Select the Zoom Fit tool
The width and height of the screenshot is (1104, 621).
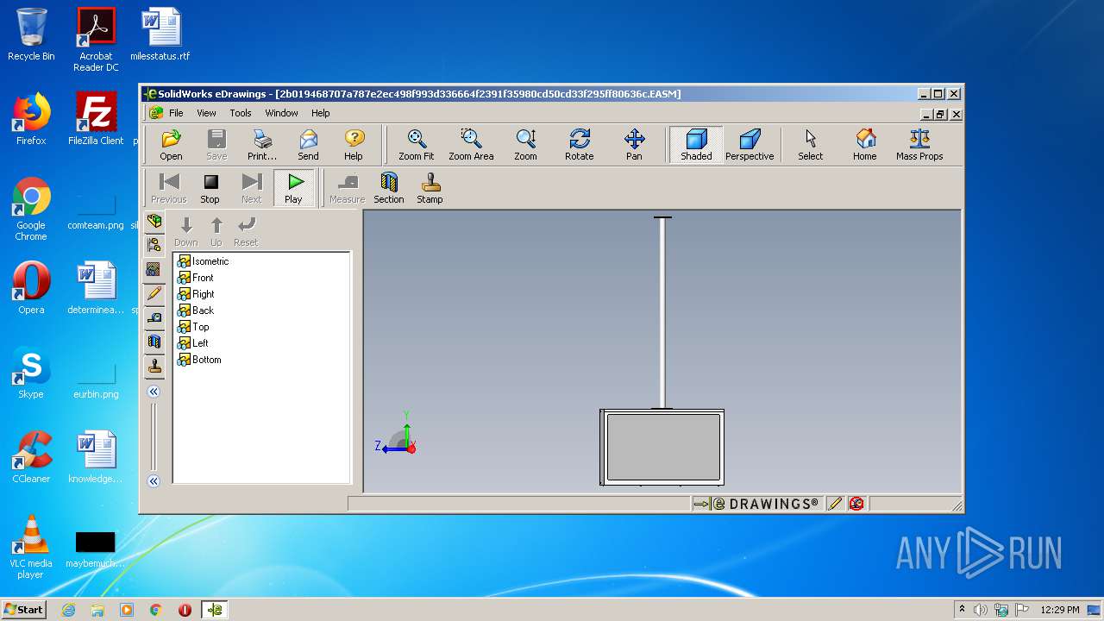(416, 145)
